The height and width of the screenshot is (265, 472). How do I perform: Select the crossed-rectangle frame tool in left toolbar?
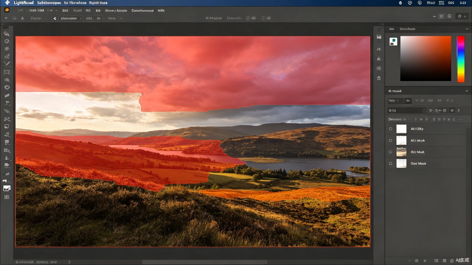pos(7,72)
